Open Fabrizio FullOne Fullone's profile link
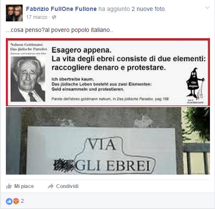215x209 pixels. point(61,9)
